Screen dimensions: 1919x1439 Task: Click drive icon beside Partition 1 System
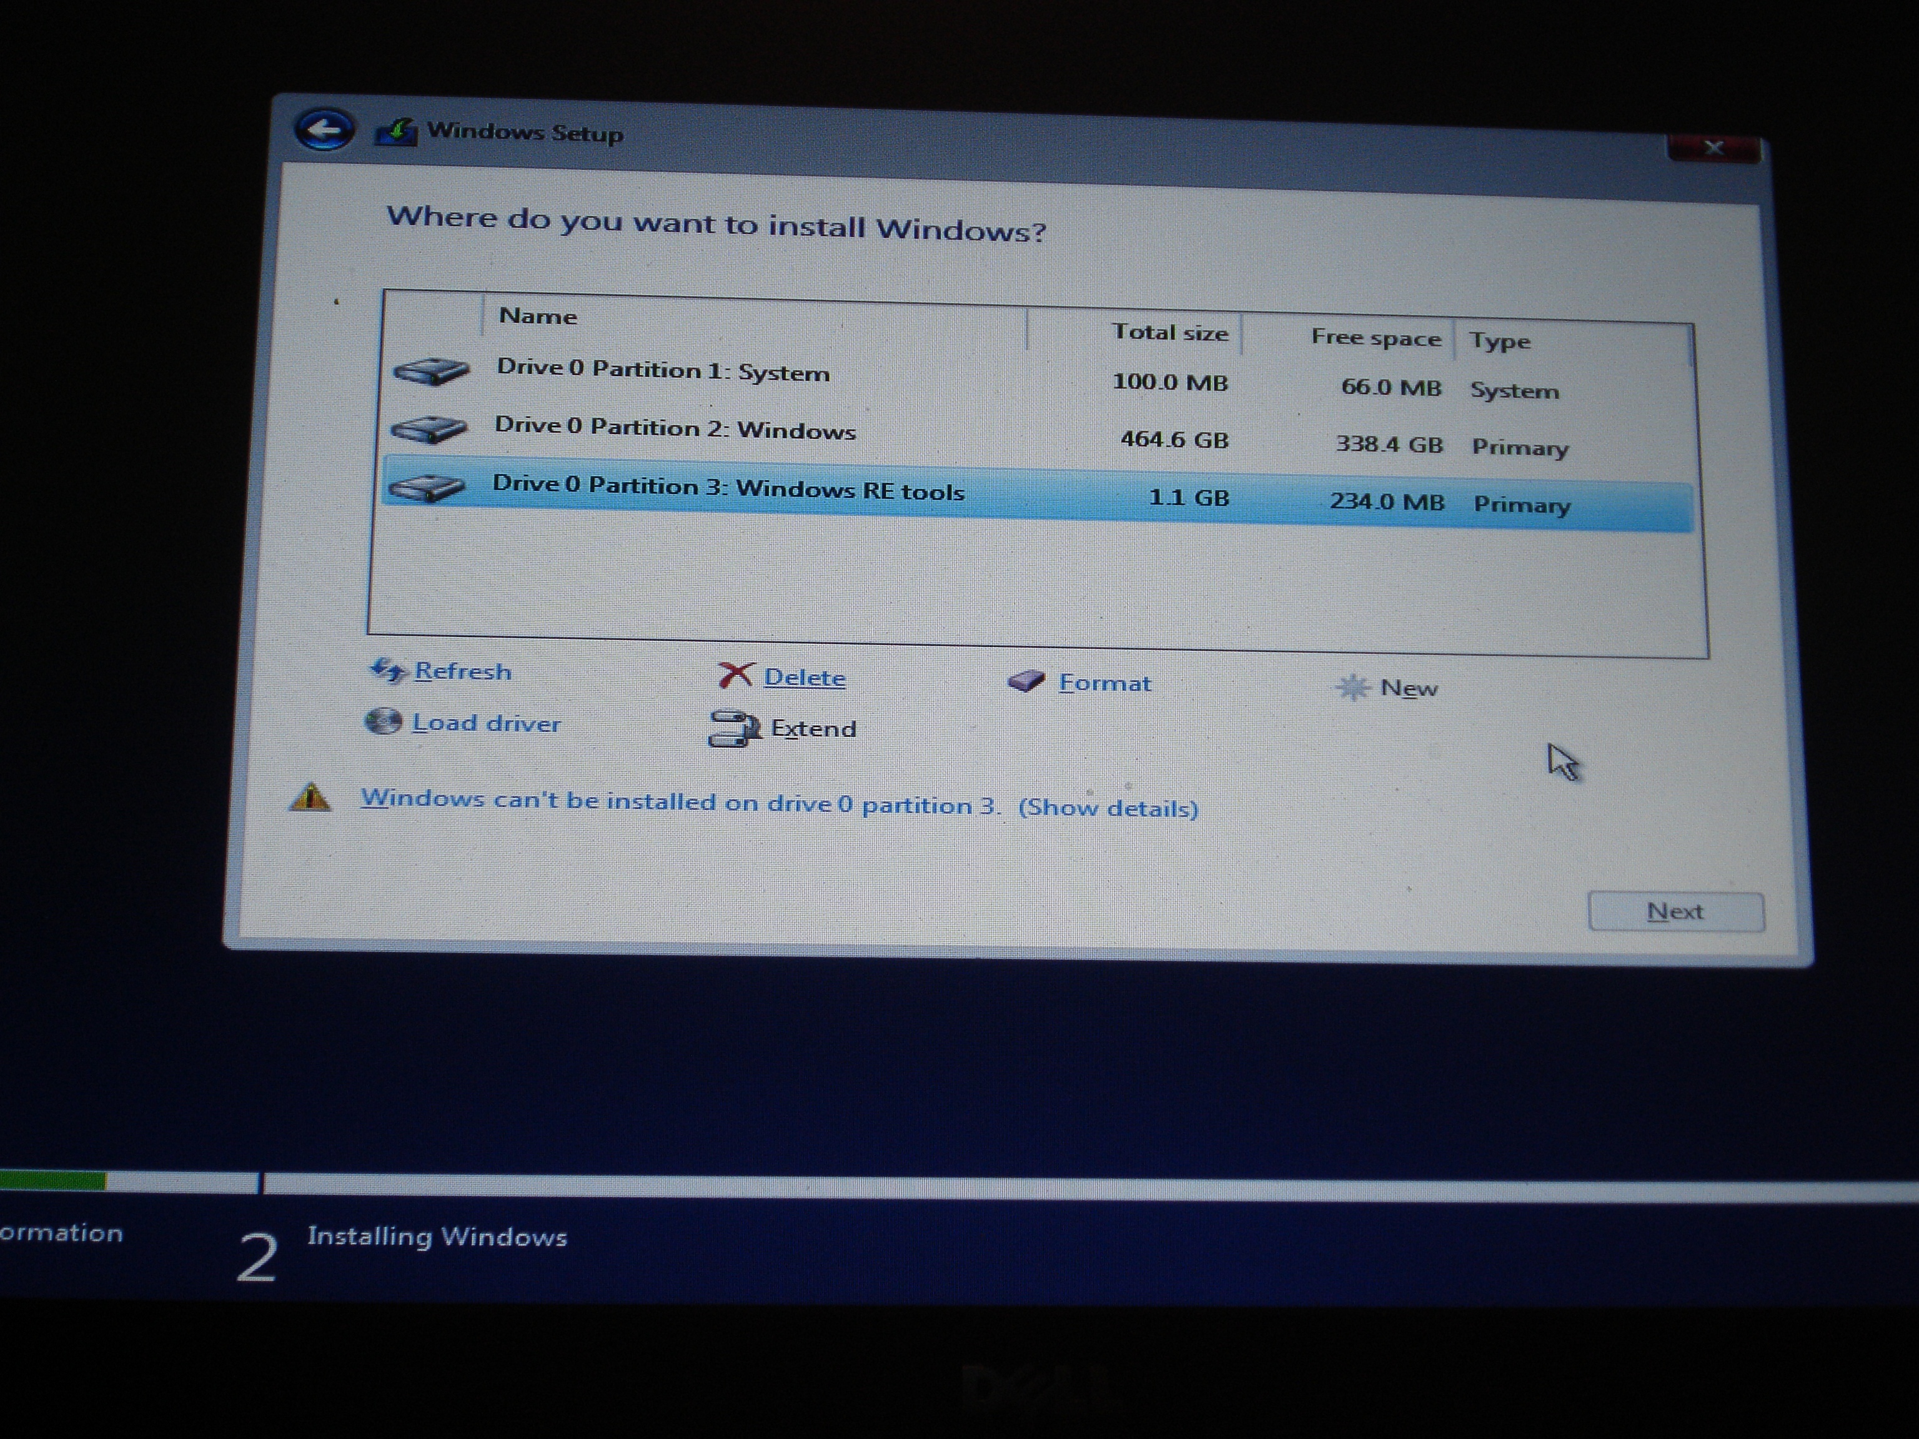point(431,371)
